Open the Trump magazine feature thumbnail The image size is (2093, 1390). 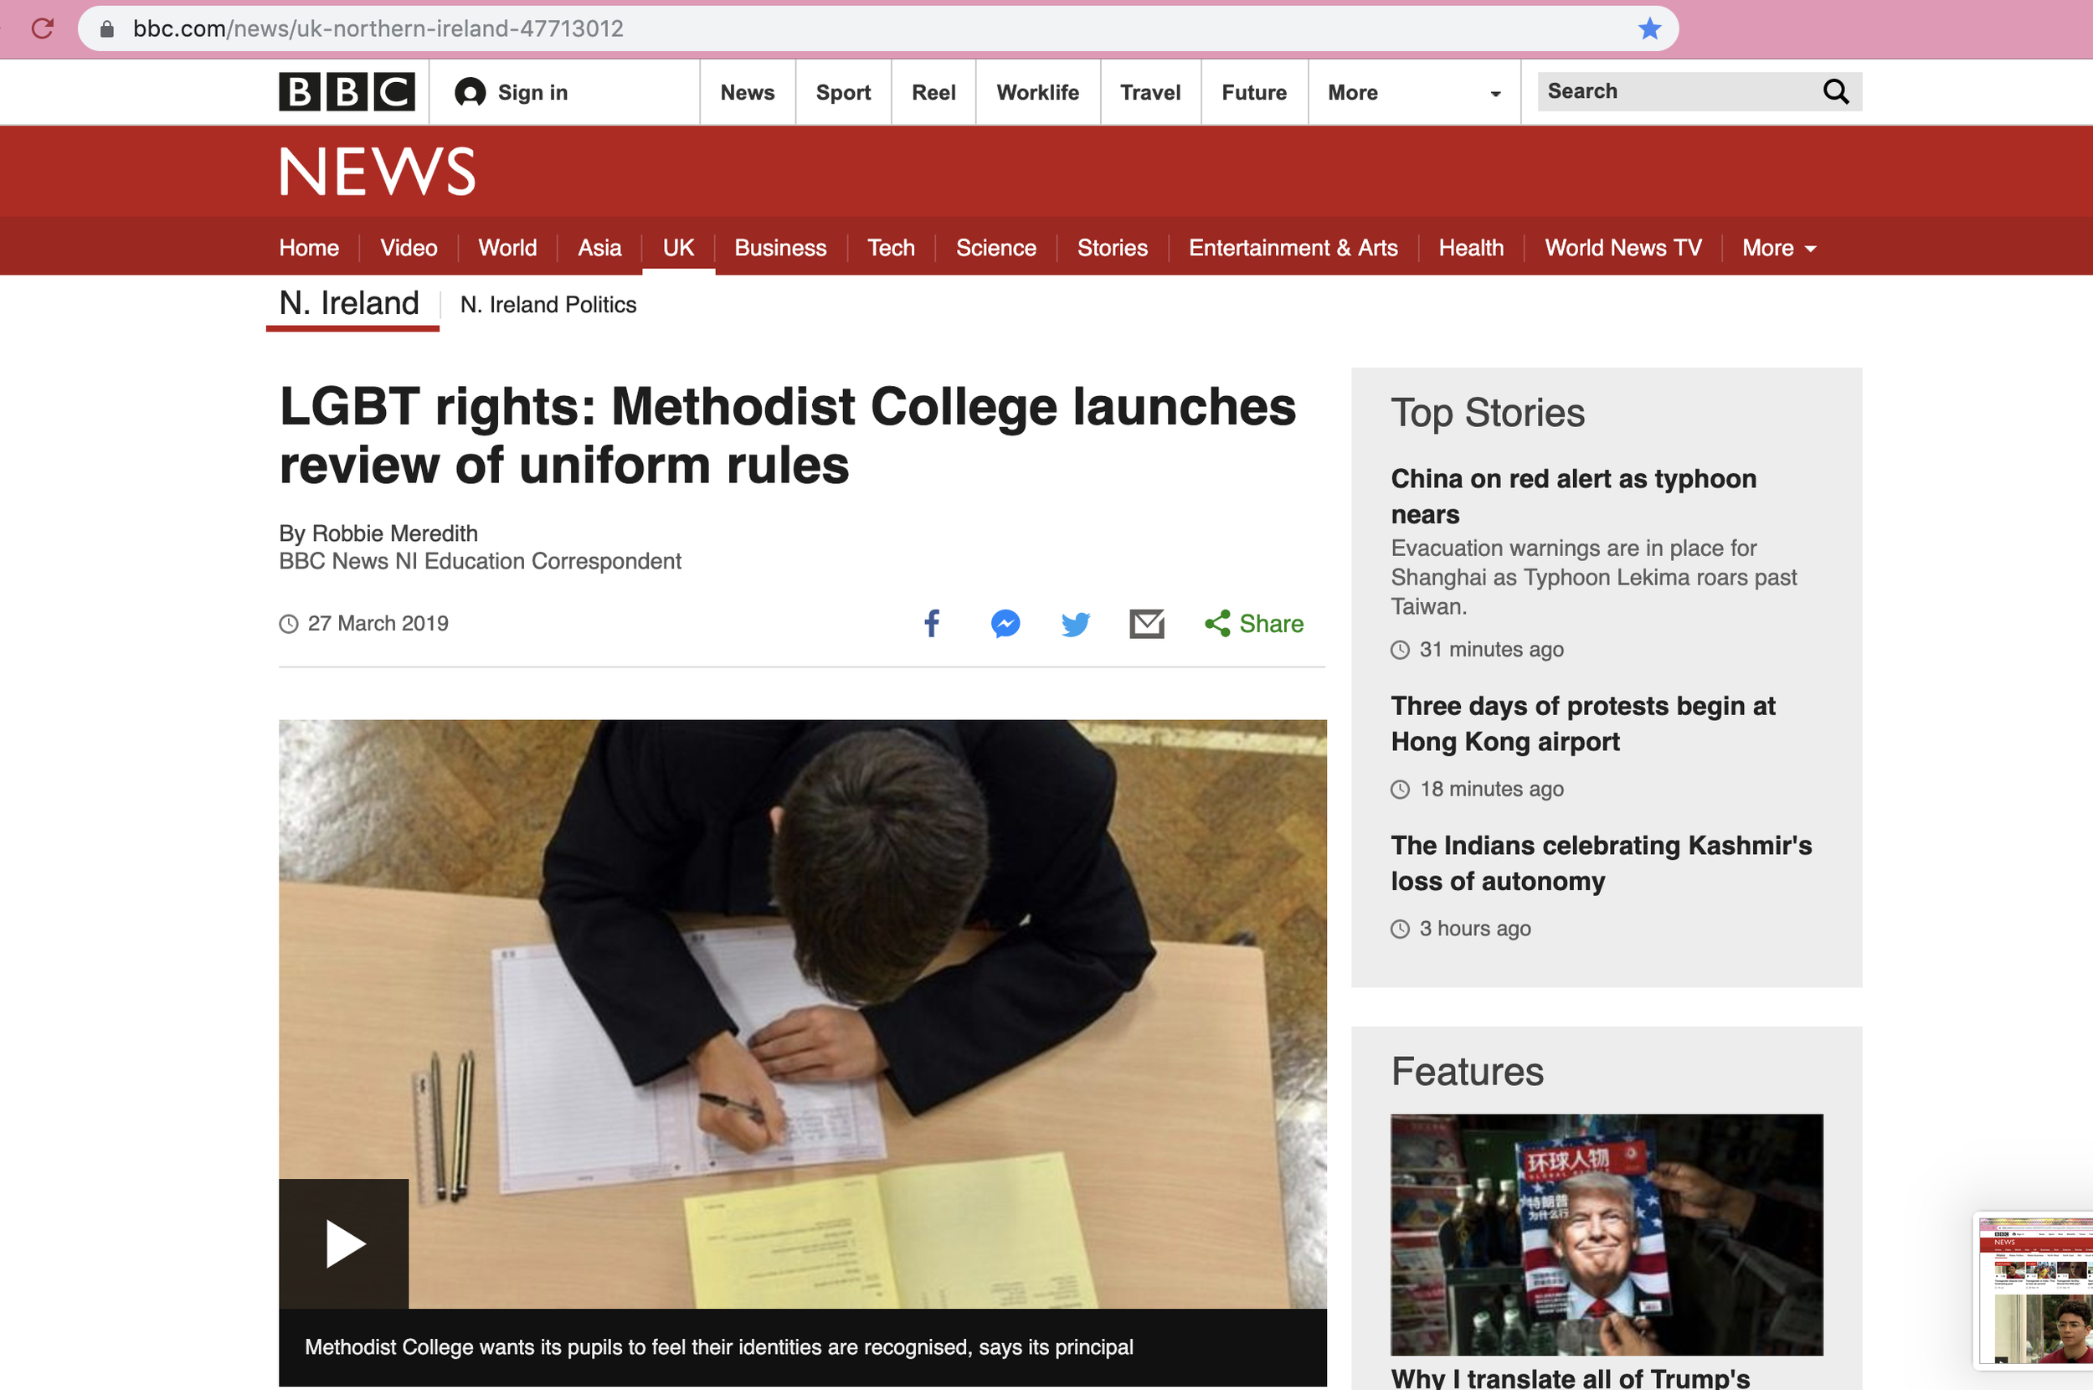[1607, 1235]
